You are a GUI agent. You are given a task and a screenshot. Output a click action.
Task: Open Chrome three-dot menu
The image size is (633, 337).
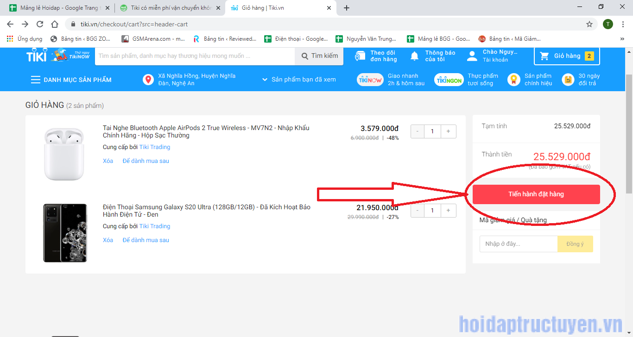(623, 24)
